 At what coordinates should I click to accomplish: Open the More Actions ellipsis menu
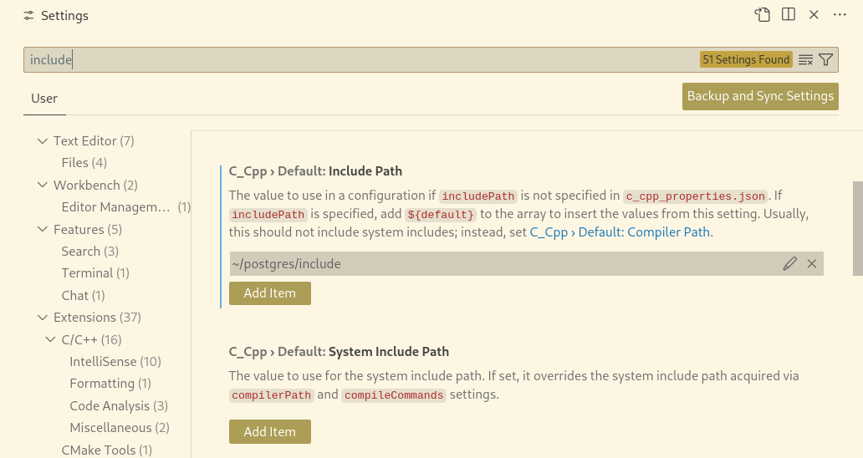click(x=840, y=15)
